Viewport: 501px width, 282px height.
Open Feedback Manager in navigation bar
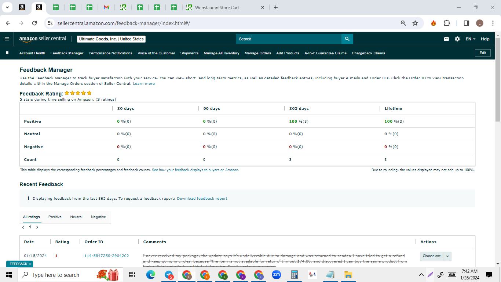coord(67,53)
